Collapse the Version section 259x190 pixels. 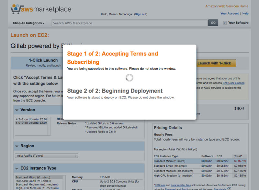pos(17,110)
